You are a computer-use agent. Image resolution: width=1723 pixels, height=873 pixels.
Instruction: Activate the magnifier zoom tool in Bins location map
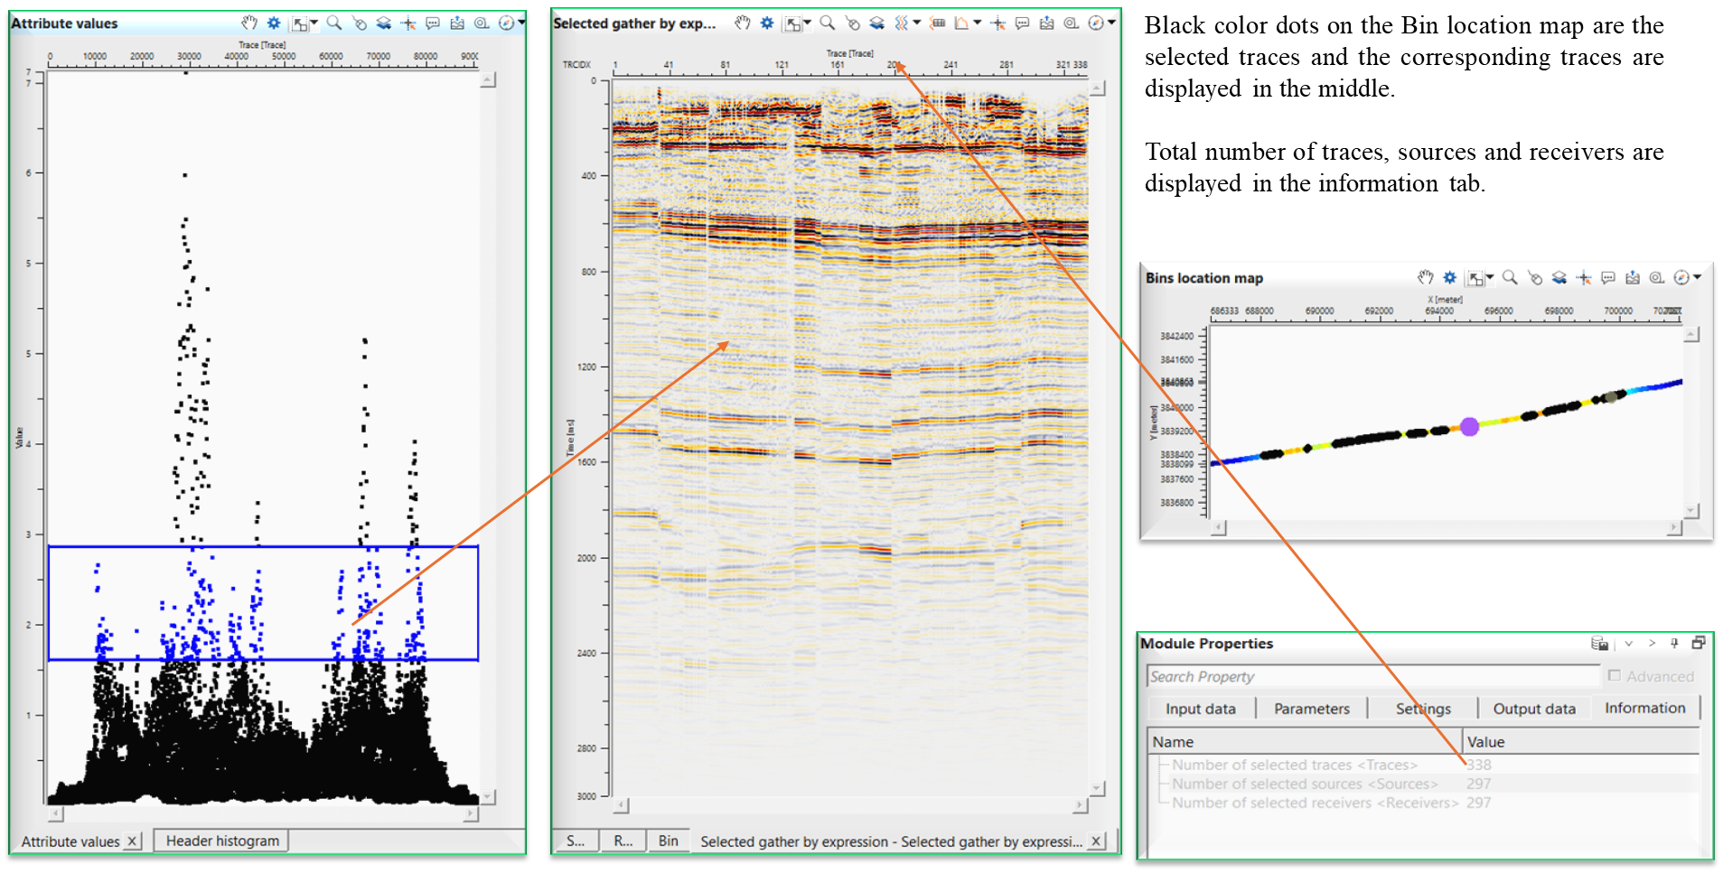[1510, 278]
